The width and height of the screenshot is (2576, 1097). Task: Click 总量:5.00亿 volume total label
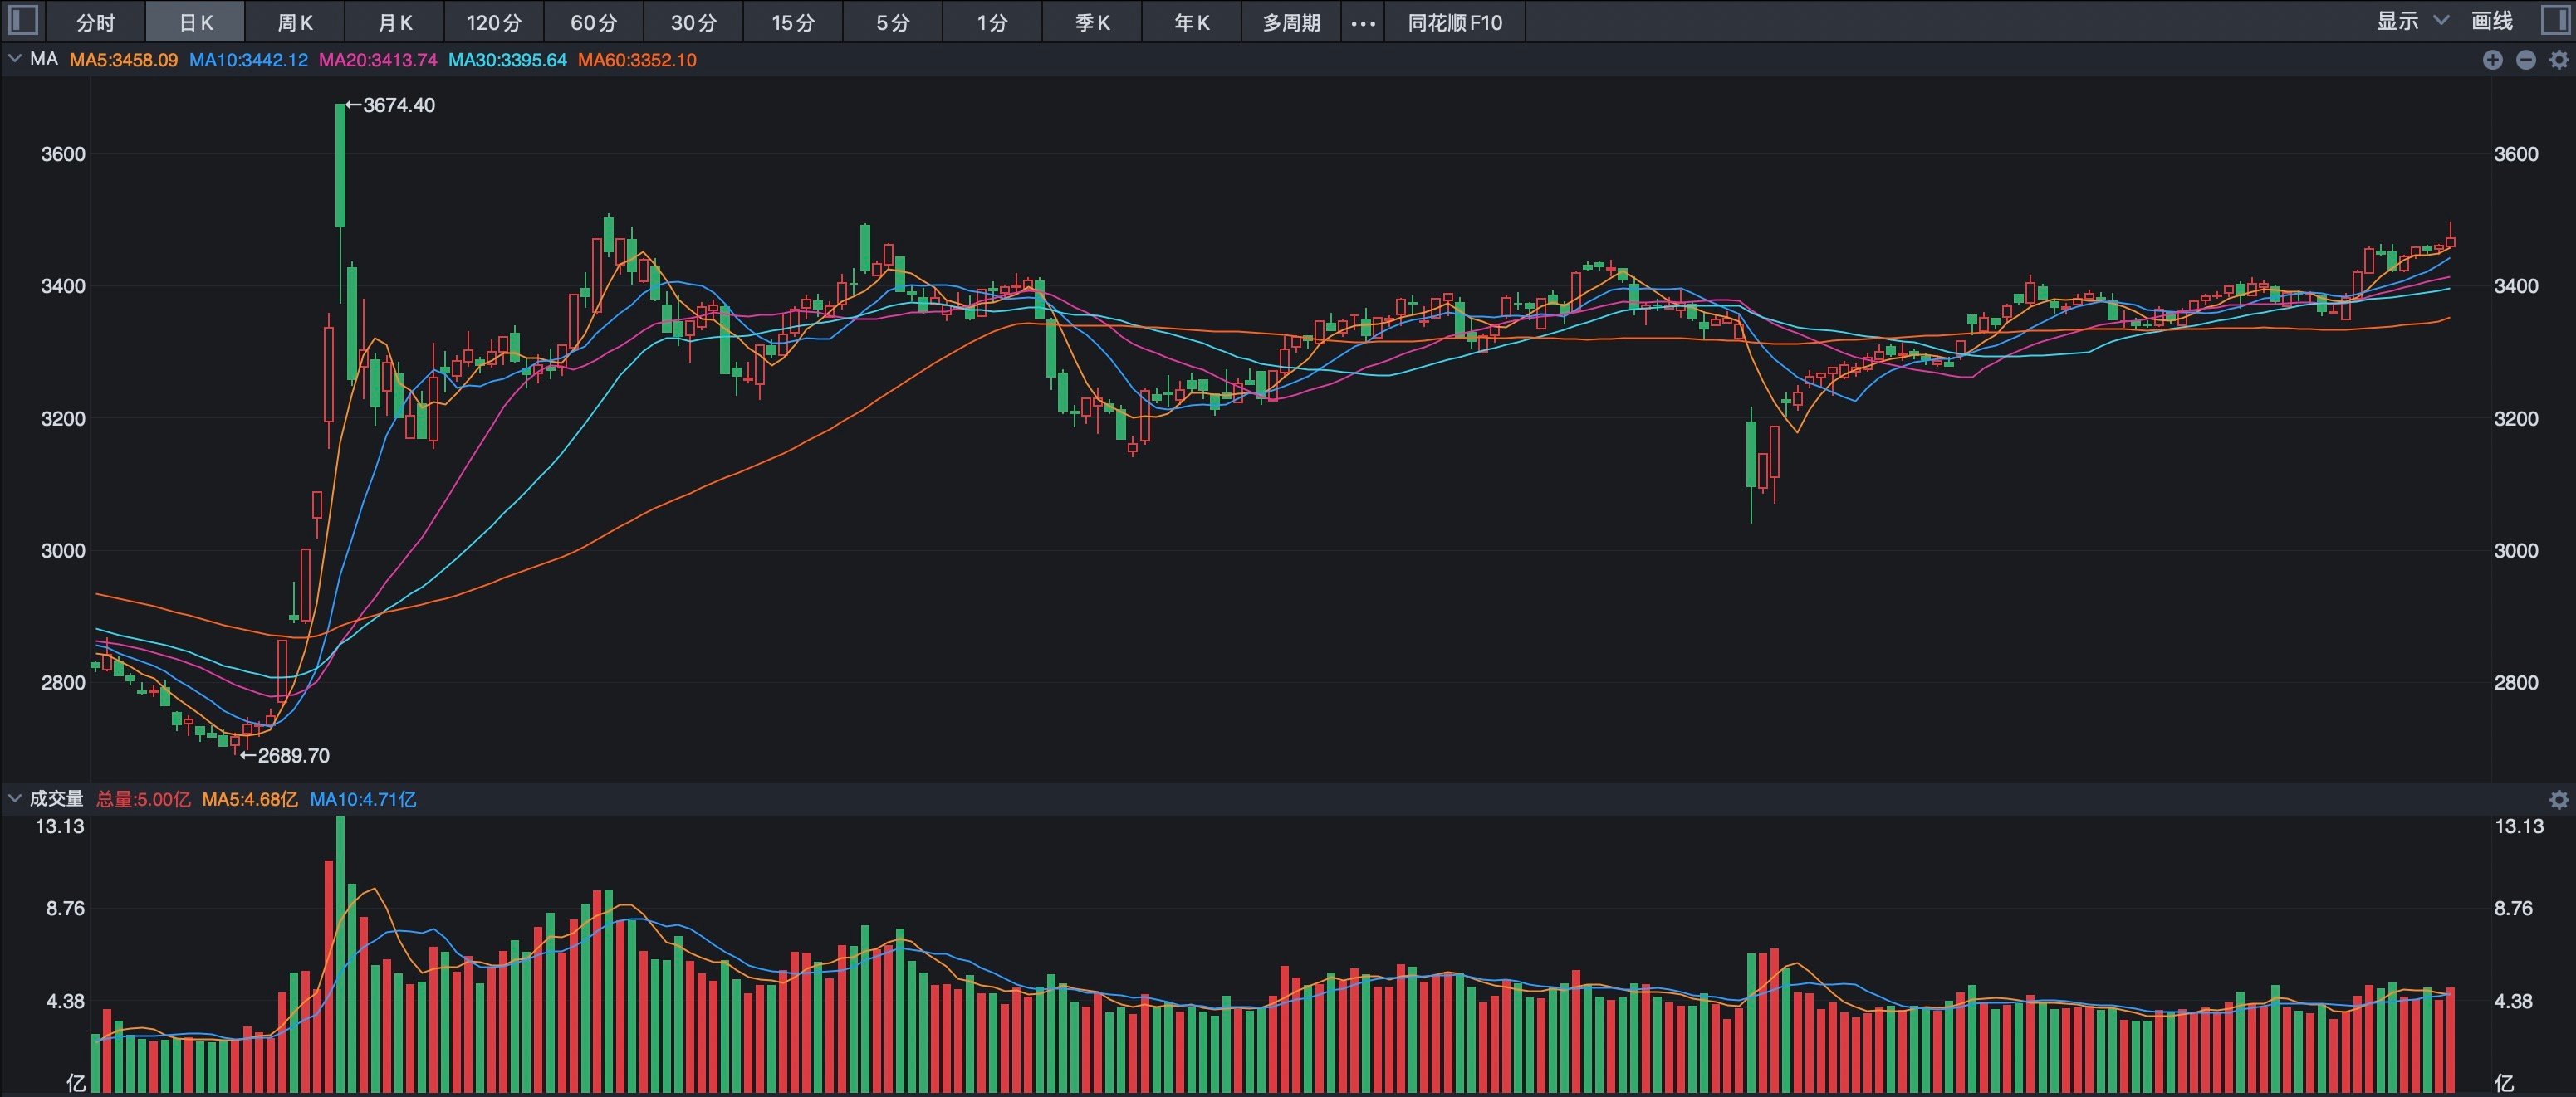[x=143, y=799]
